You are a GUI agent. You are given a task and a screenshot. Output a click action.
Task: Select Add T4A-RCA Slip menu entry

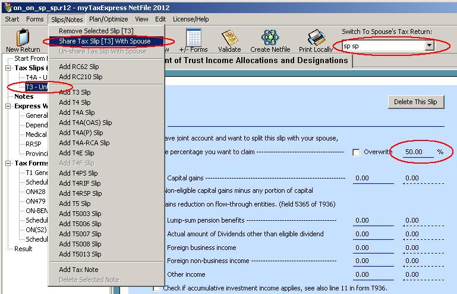[x=106, y=143]
